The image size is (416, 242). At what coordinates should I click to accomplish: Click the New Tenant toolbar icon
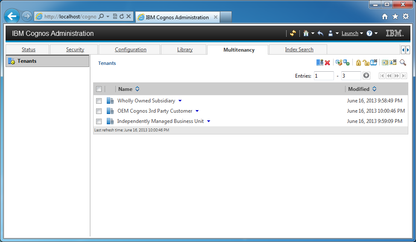pos(320,63)
